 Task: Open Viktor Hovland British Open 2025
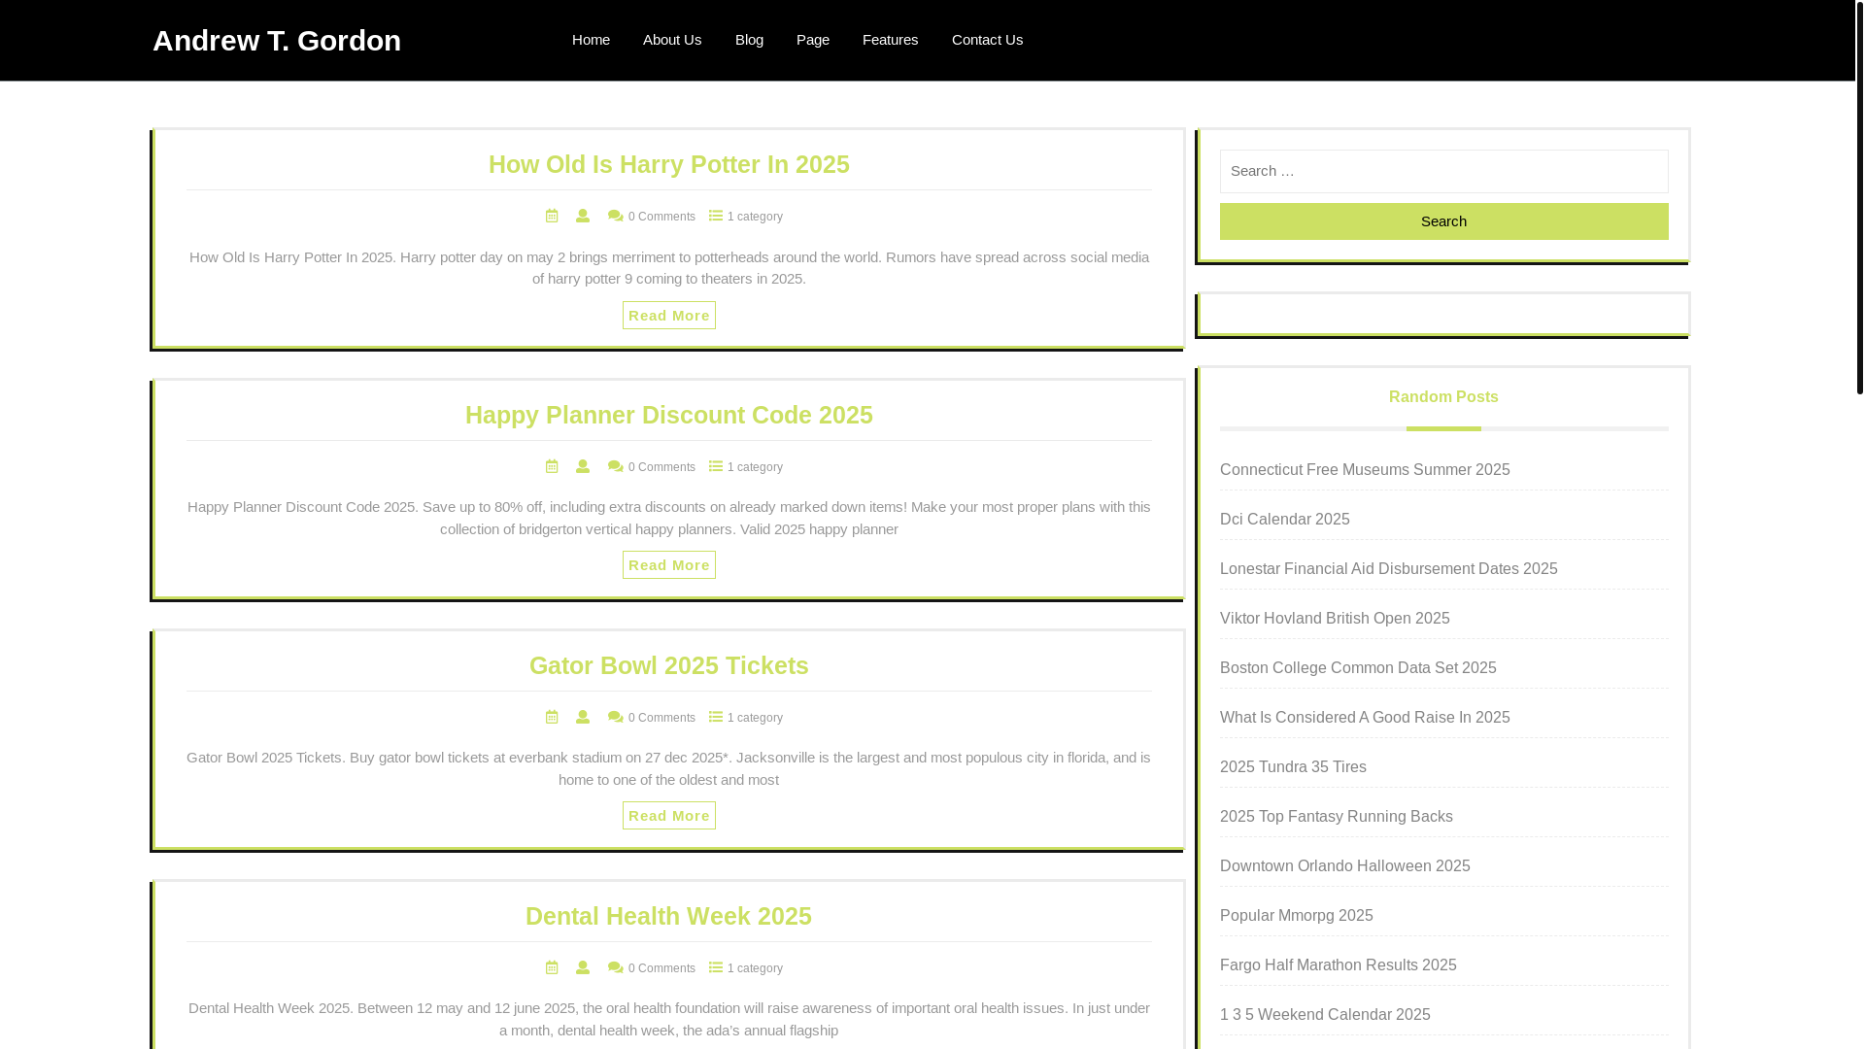[x=1335, y=619]
